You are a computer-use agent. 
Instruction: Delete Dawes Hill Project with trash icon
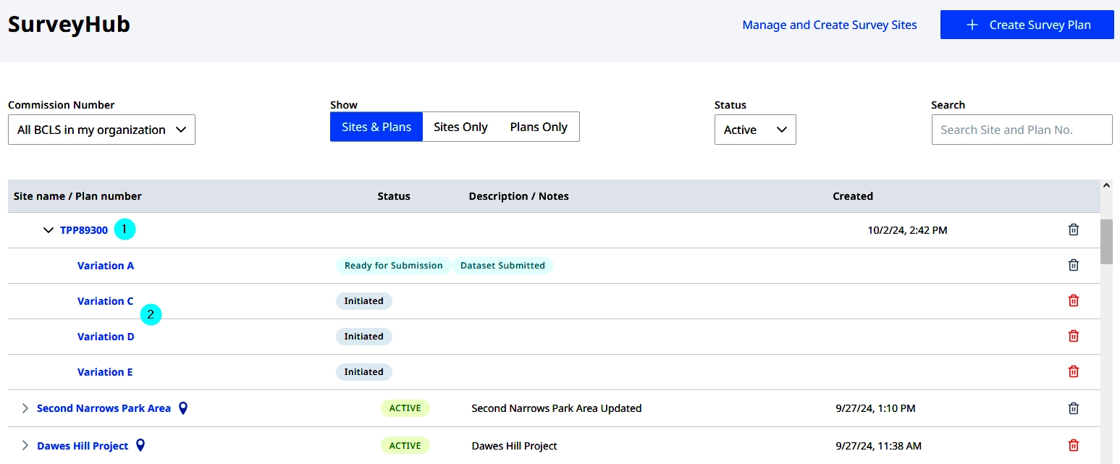[x=1074, y=445]
